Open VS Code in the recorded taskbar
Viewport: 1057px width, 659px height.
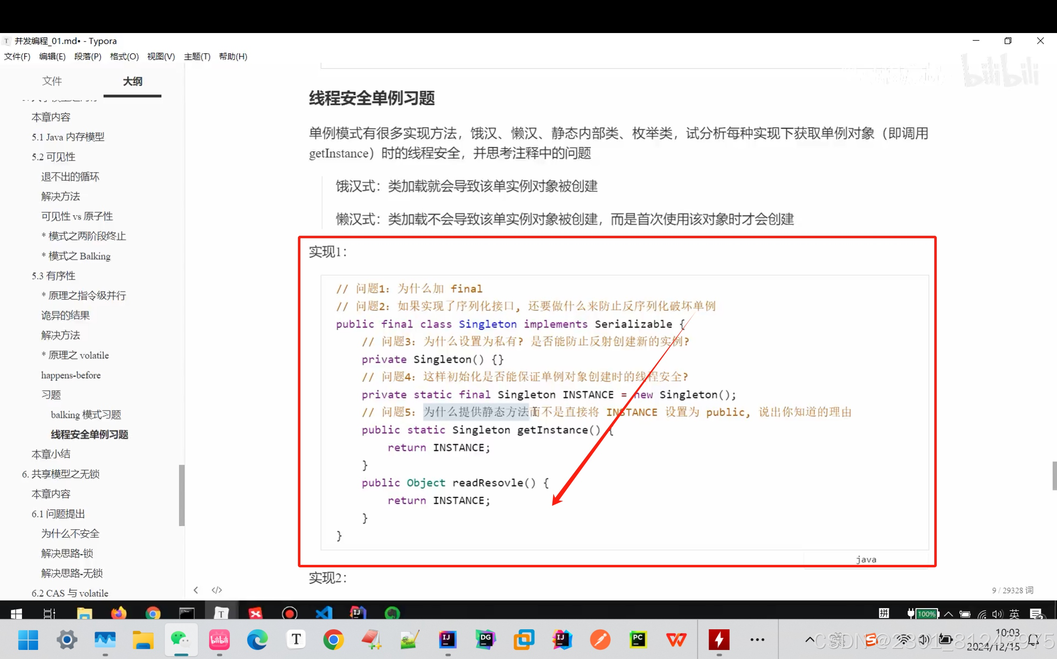(324, 613)
